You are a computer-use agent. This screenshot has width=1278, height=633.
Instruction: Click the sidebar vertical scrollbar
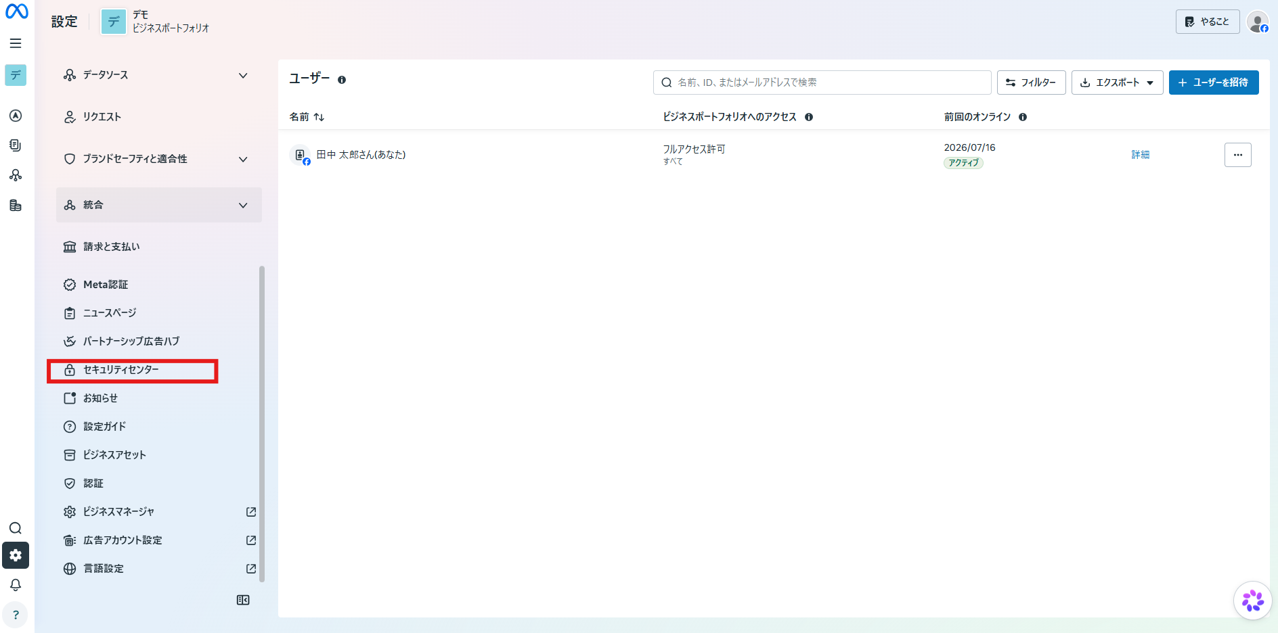click(x=262, y=423)
